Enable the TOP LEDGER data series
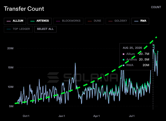This screenshot has height=121, width=166. (x=18, y=29)
